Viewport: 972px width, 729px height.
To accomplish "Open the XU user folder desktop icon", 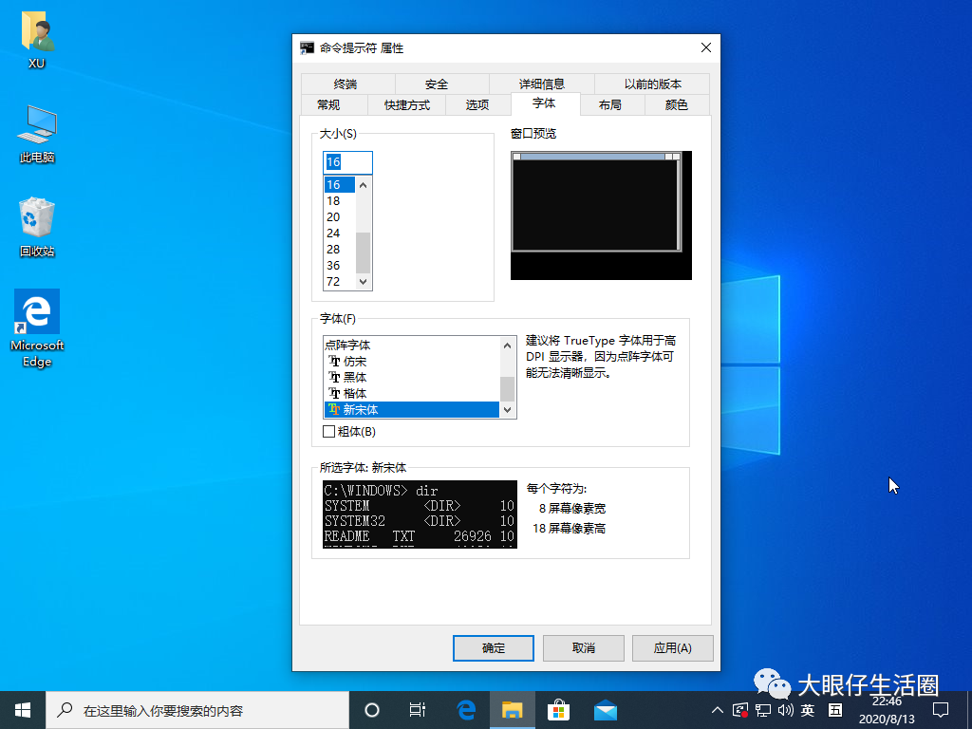I will point(37,38).
